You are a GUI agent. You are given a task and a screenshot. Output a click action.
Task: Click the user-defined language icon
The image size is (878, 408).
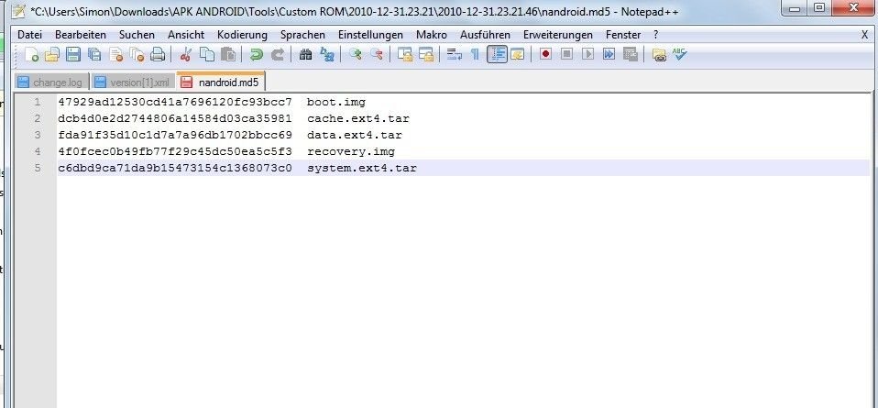517,54
